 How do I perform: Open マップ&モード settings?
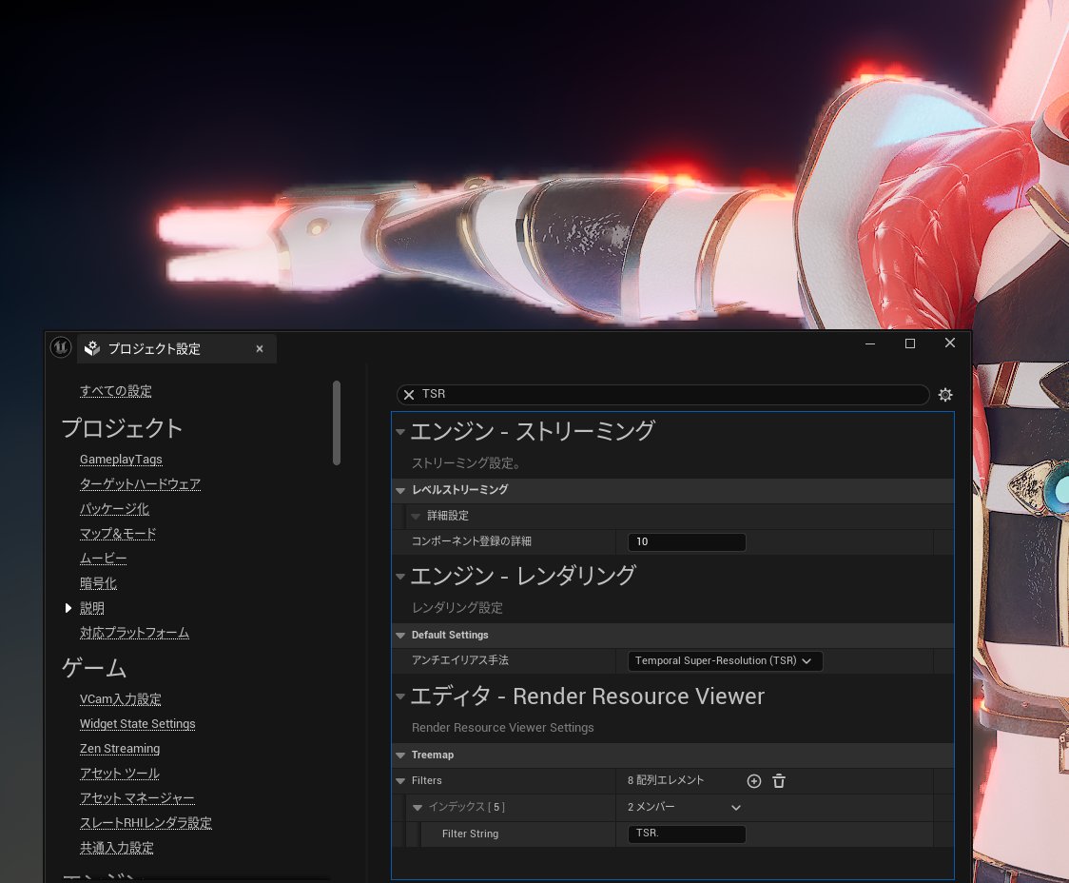point(118,534)
